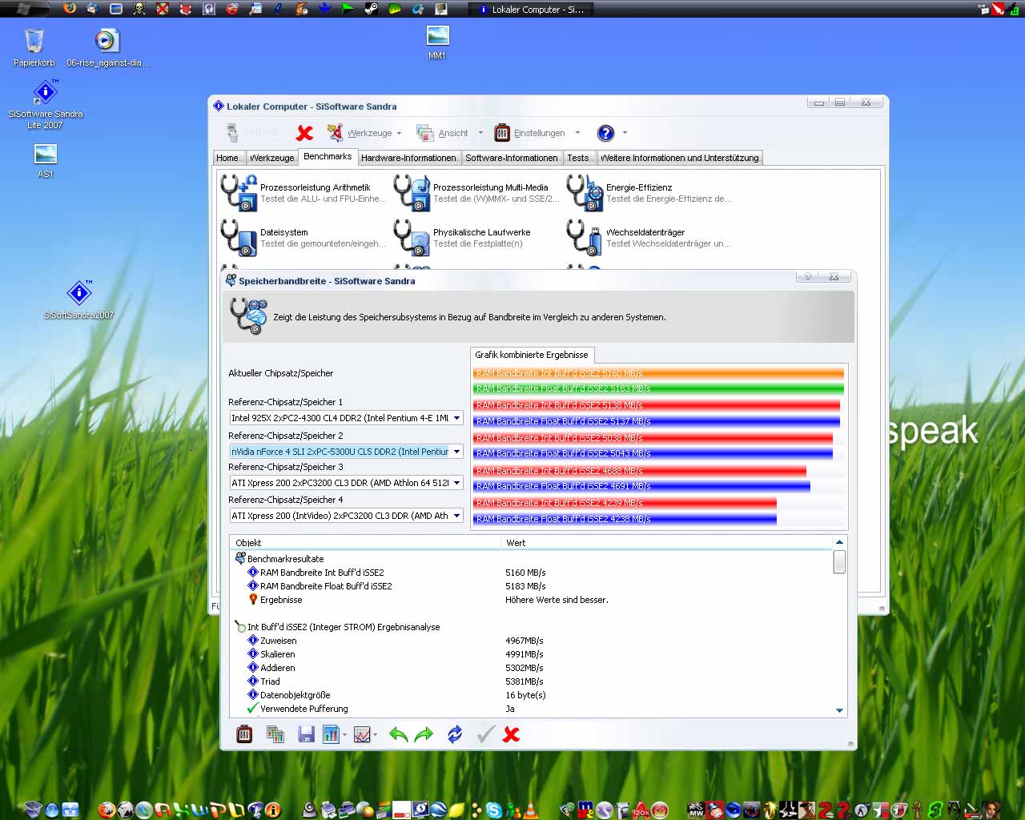
Task: Open Physikalische Laufwerke benchmark
Action: point(477,237)
